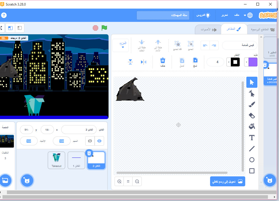Select the Fill bucket tool
Image resolution: width=279 pixels, height=201 pixels.
pyautogui.click(x=252, y=127)
